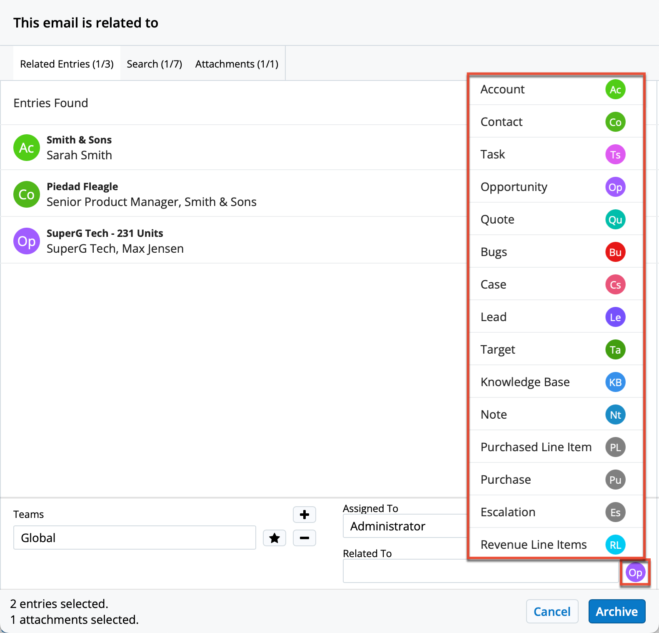The height and width of the screenshot is (633, 659).
Task: Click the Op icon next to SuperG Tech entry
Action: (27, 241)
